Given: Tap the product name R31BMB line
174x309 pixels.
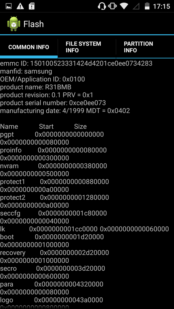Looking at the screenshot, I should click(x=36, y=87).
